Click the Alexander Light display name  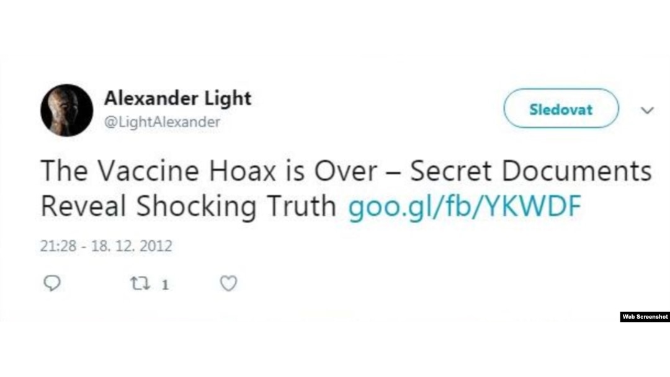tap(178, 98)
